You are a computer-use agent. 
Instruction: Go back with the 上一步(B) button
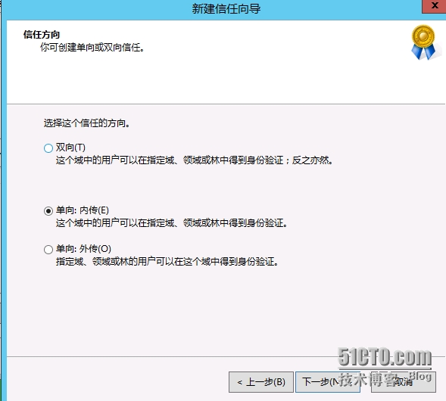pyautogui.click(x=260, y=382)
